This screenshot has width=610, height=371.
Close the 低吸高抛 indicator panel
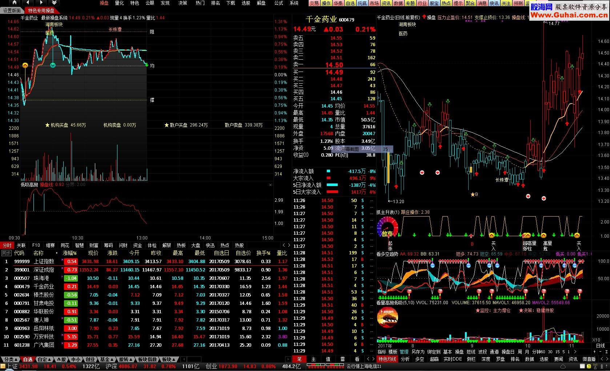pyautogui.click(x=270, y=185)
